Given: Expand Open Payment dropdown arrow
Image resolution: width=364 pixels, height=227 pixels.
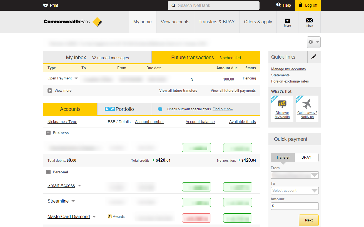Looking at the screenshot, I should pyautogui.click(x=76, y=79).
